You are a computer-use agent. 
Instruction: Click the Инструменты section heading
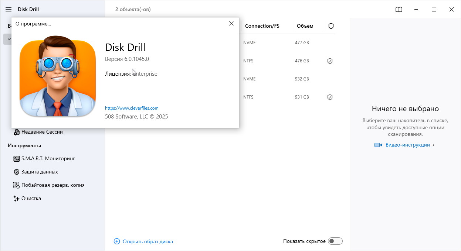24,145
